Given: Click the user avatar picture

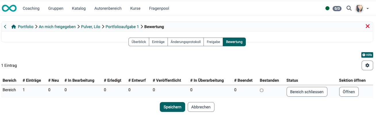Looking at the screenshot, I should 359,8.
